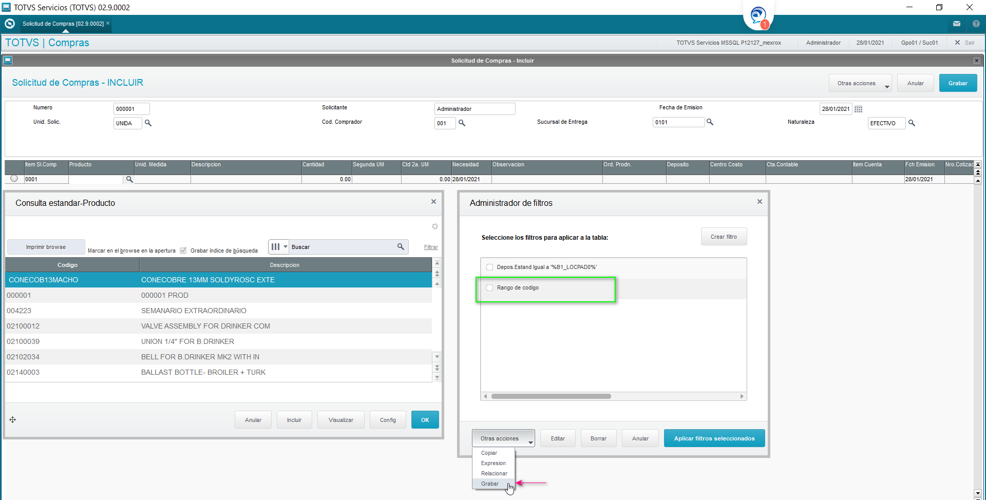Click Anular in filter manager
Image resolution: width=986 pixels, height=500 pixels.
coord(640,438)
